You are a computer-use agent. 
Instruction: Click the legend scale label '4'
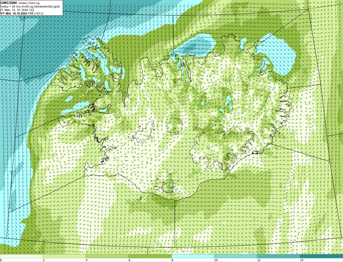tap(86, 260)
